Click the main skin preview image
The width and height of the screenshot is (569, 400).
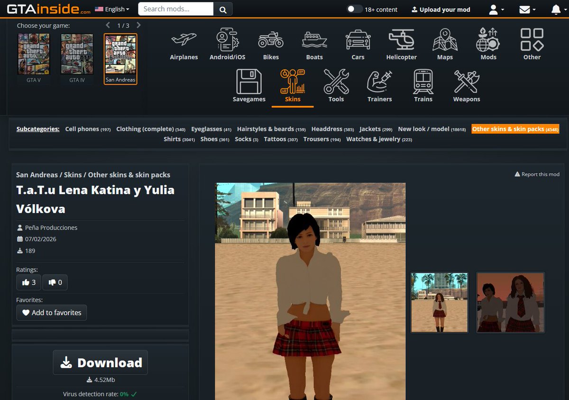[311, 291]
